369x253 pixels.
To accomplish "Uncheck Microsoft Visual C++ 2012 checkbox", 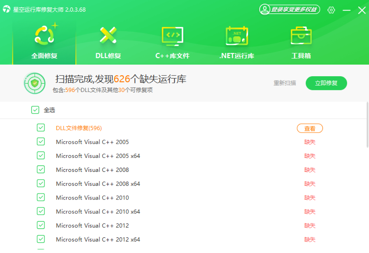I will click(x=41, y=225).
